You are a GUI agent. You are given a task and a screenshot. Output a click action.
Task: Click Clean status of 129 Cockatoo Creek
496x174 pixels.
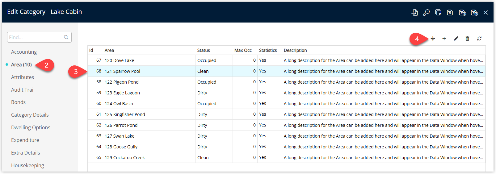(203, 158)
